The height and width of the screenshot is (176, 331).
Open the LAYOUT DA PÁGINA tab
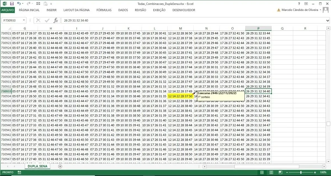point(76,10)
